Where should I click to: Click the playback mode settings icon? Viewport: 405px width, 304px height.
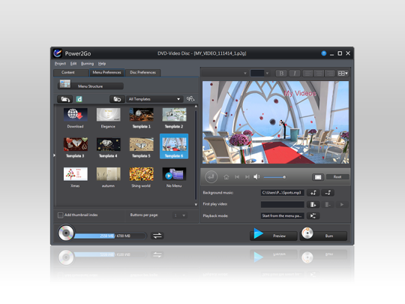coord(313,216)
